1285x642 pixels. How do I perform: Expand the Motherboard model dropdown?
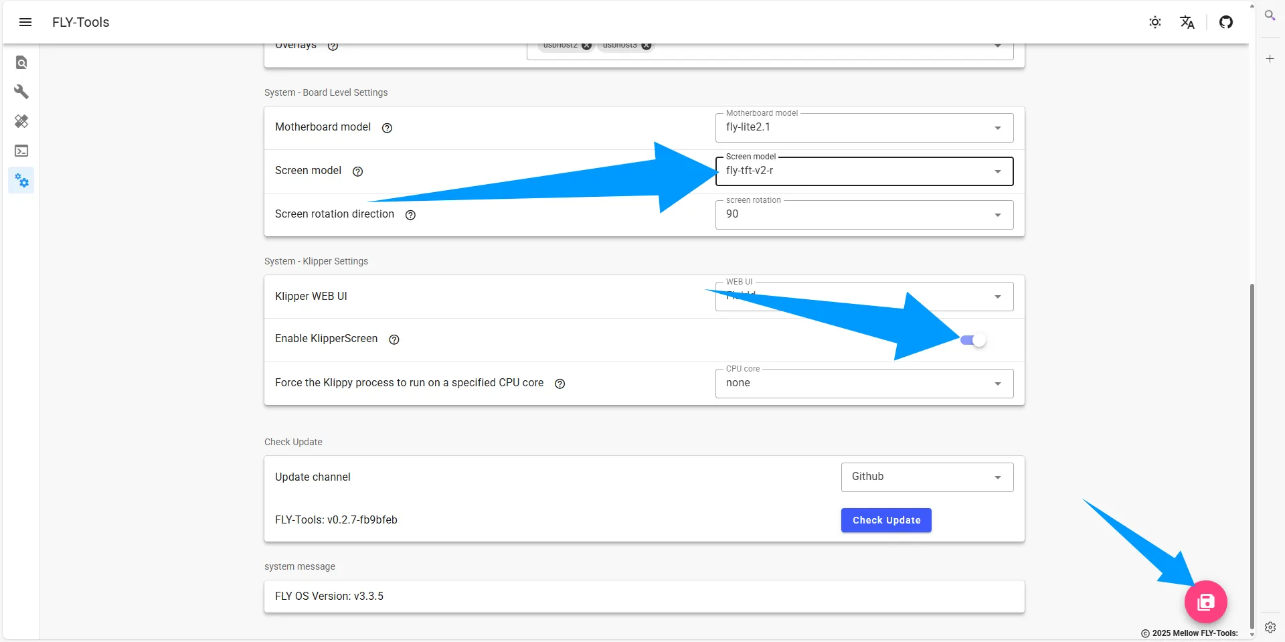[x=864, y=128]
